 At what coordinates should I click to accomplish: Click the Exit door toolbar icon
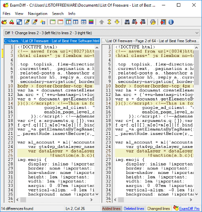tap(163, 22)
